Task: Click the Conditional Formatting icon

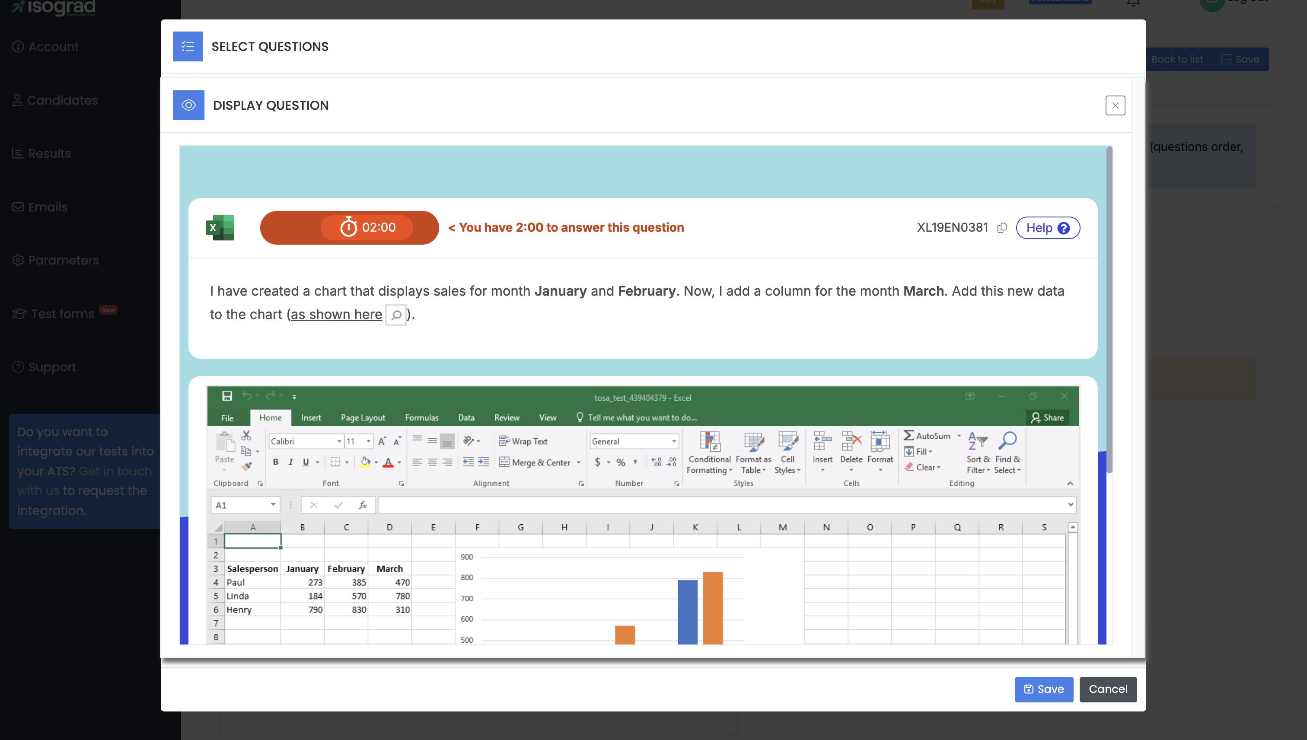Action: pos(710,441)
